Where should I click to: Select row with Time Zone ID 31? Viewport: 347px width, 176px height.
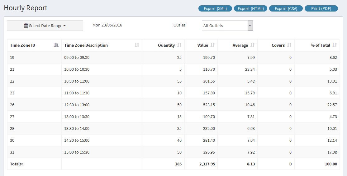[173, 152]
